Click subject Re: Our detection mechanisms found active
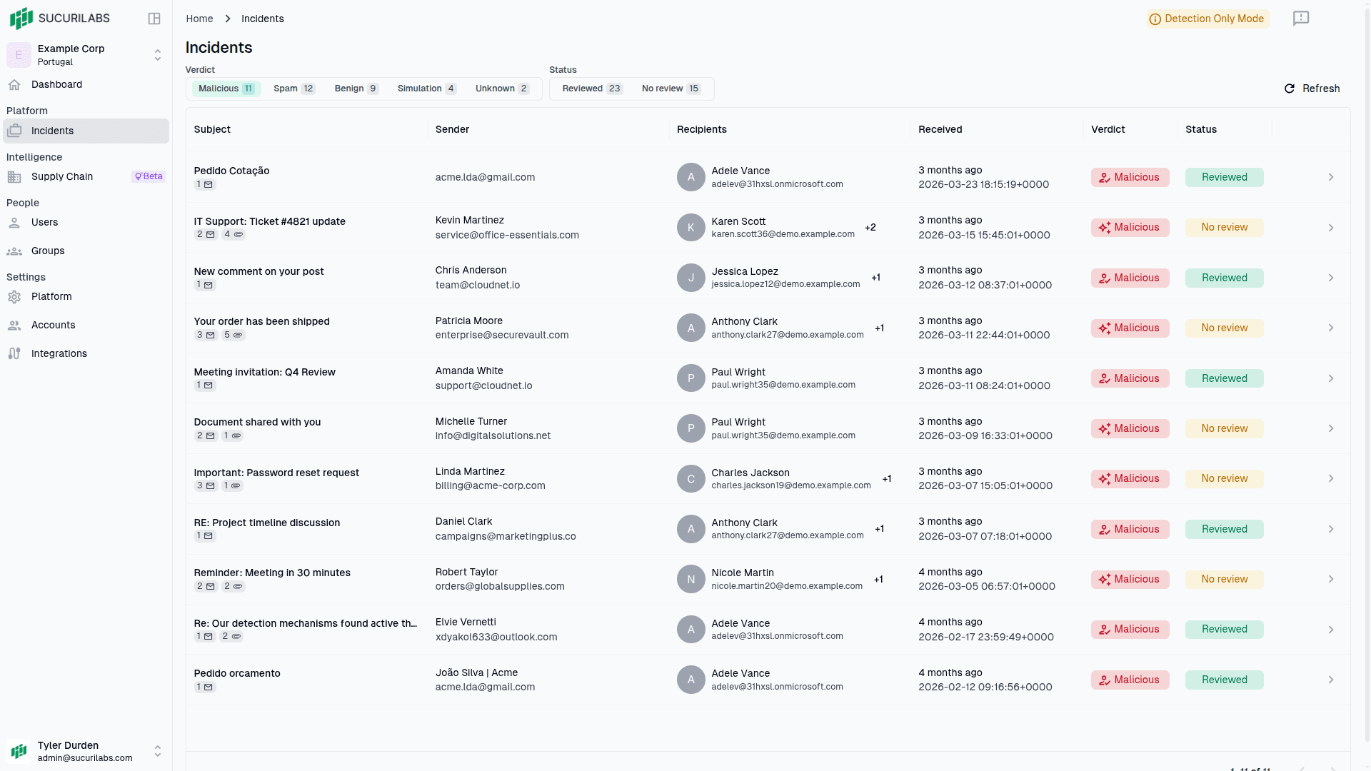The image size is (1371, 771). (306, 623)
